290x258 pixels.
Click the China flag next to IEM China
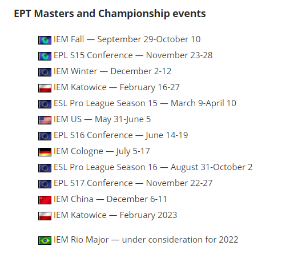45,200
